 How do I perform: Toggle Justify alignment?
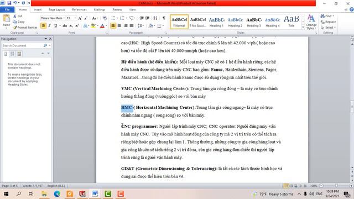[x=132, y=26]
